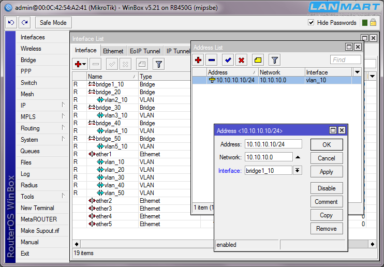The width and height of the screenshot is (384, 267).
Task: Open the filter funnel in Interface List
Action: (159, 64)
